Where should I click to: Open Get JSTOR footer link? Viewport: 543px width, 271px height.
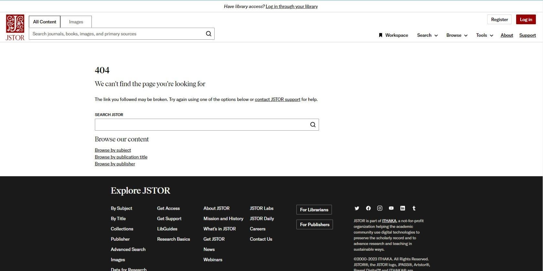tap(214, 239)
